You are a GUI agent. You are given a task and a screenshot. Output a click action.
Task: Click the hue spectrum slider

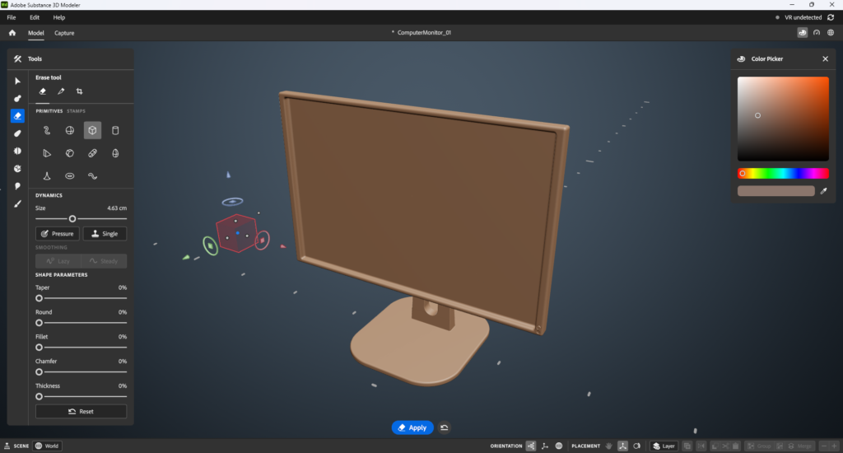point(783,173)
